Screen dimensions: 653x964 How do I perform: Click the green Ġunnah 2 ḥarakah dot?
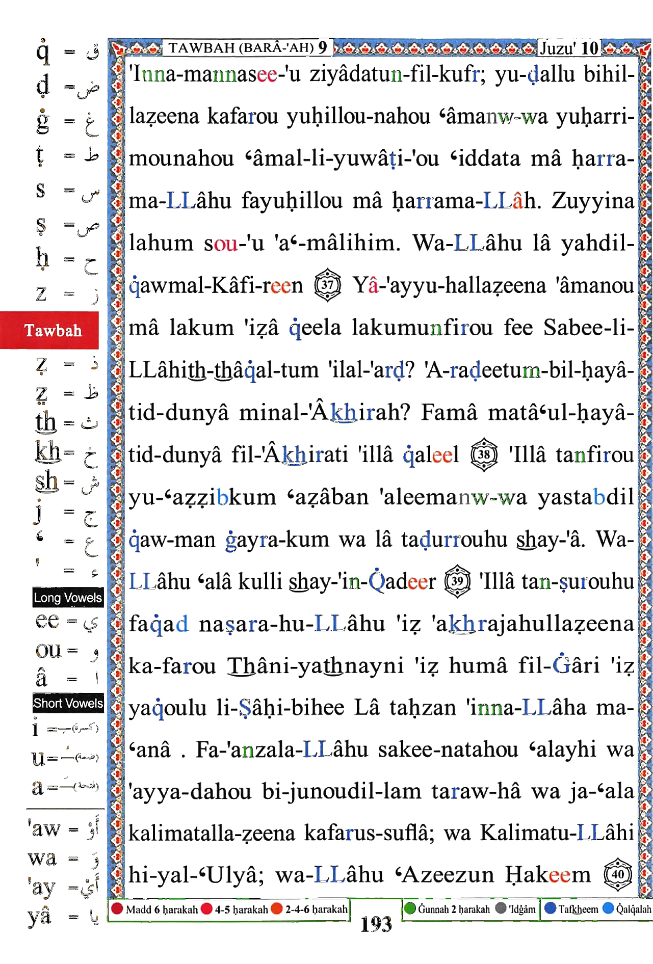(410, 908)
